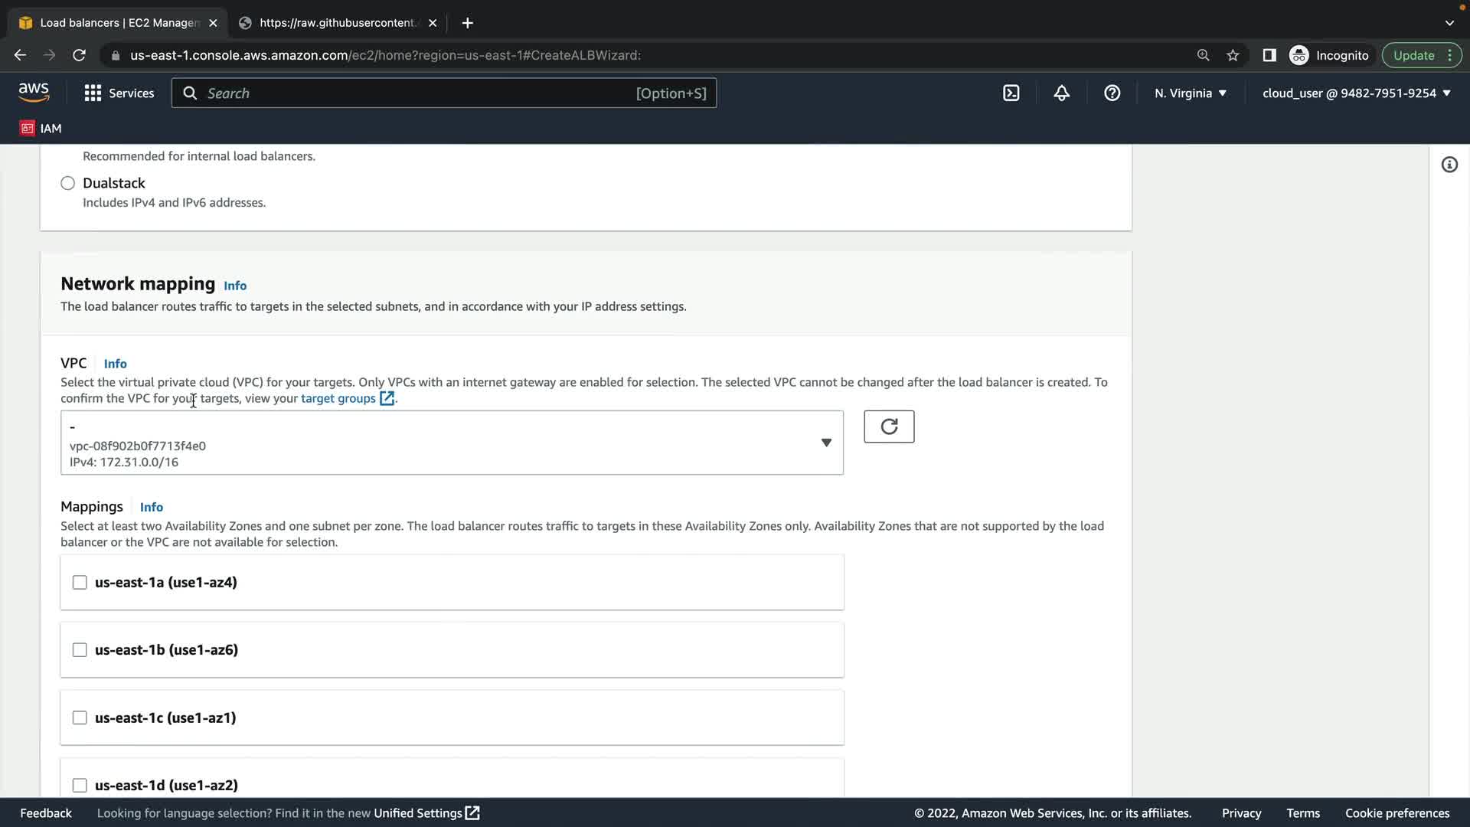
Task: Open the target groups link
Action: 338,398
